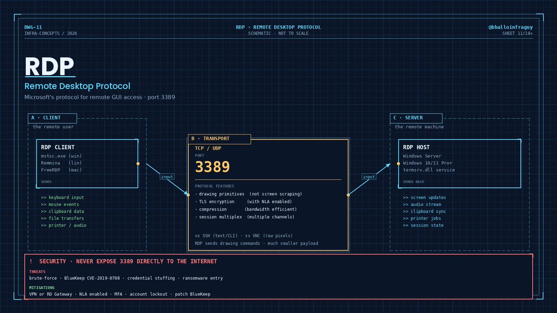Click the input label right of transport box
This screenshot has width=557, height=313.
(369, 177)
